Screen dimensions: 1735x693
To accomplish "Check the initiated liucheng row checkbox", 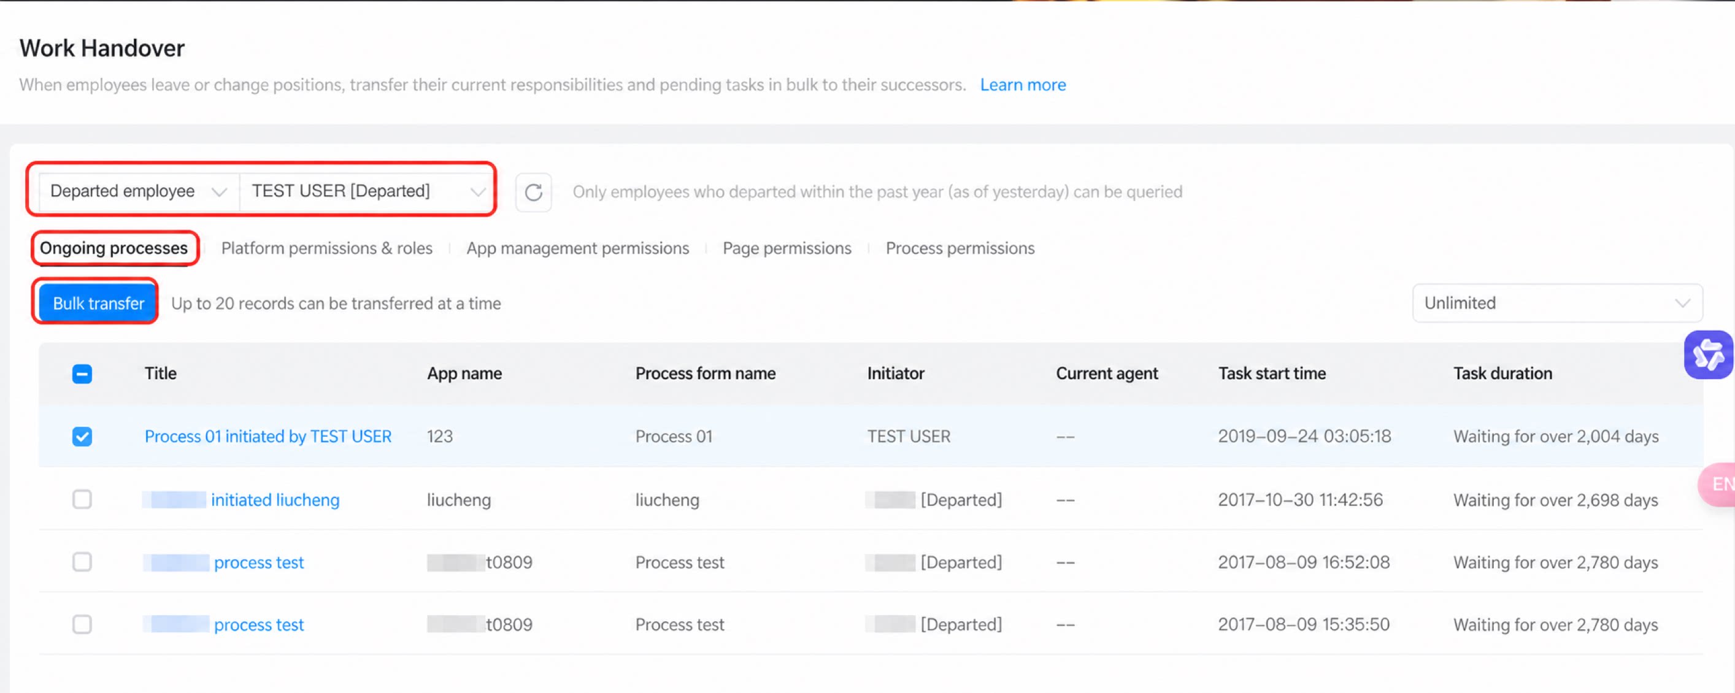I will point(82,500).
